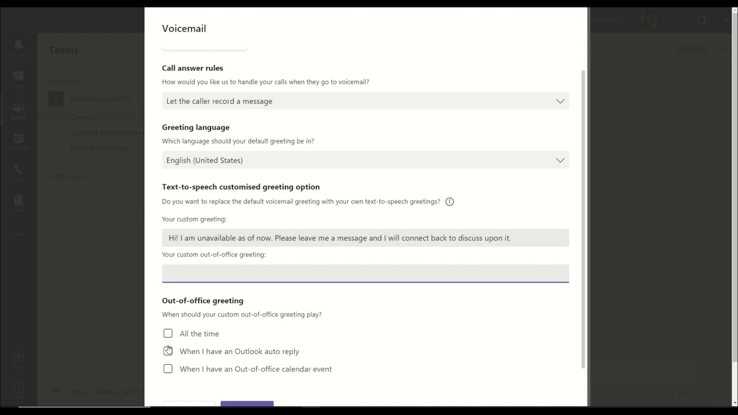This screenshot has height=415, width=738.
Task: Open the Calls phone icon in sidebar
Action: [x=18, y=171]
